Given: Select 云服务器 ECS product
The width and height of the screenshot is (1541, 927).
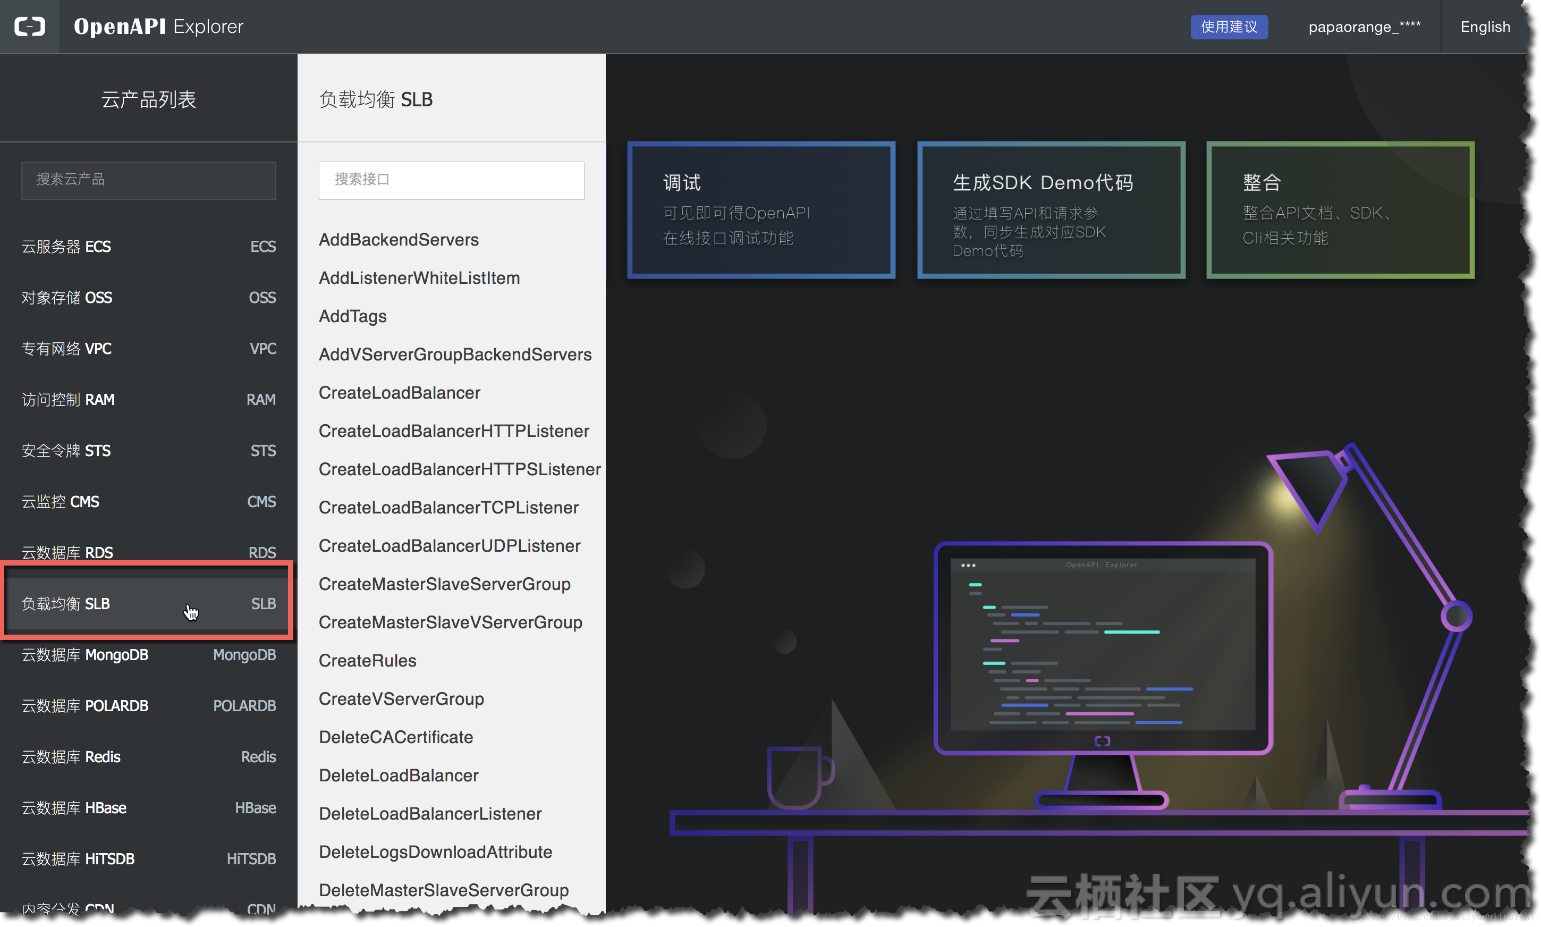Looking at the screenshot, I should point(149,246).
